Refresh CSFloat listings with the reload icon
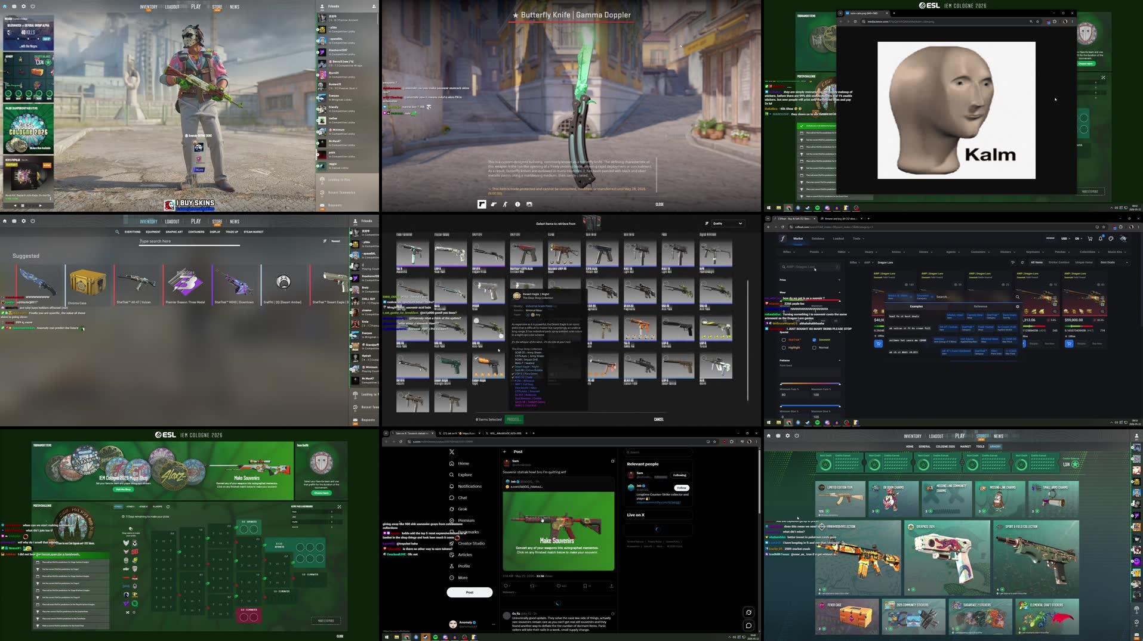The height and width of the screenshot is (641, 1143). (1022, 262)
